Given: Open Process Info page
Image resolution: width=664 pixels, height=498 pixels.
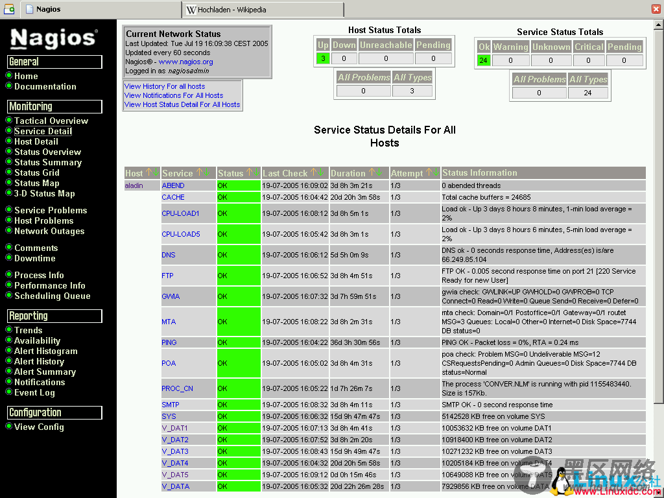Looking at the screenshot, I should pos(39,275).
